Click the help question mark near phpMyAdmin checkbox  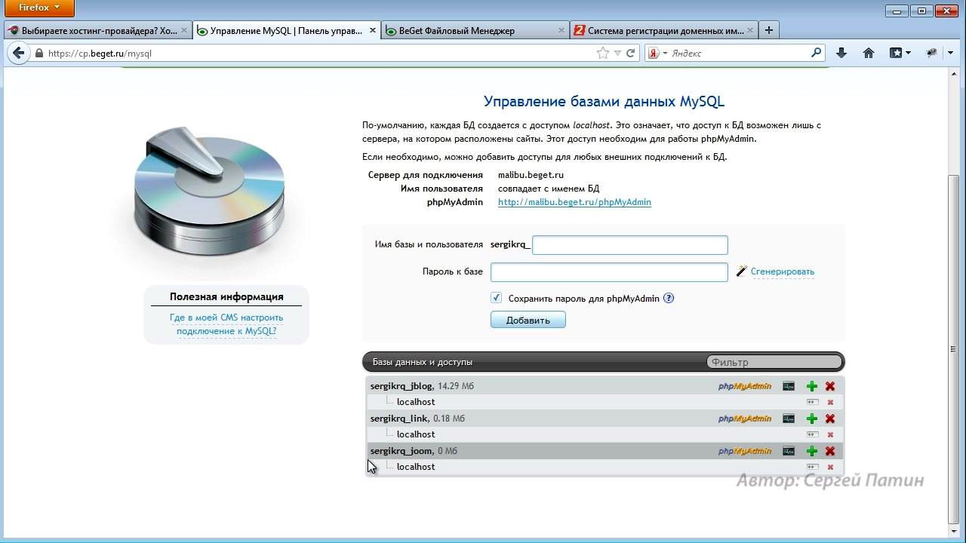[x=668, y=298]
